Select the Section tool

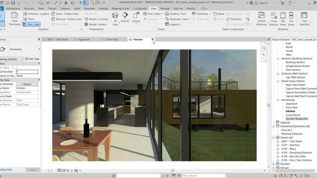[x=125, y=17]
